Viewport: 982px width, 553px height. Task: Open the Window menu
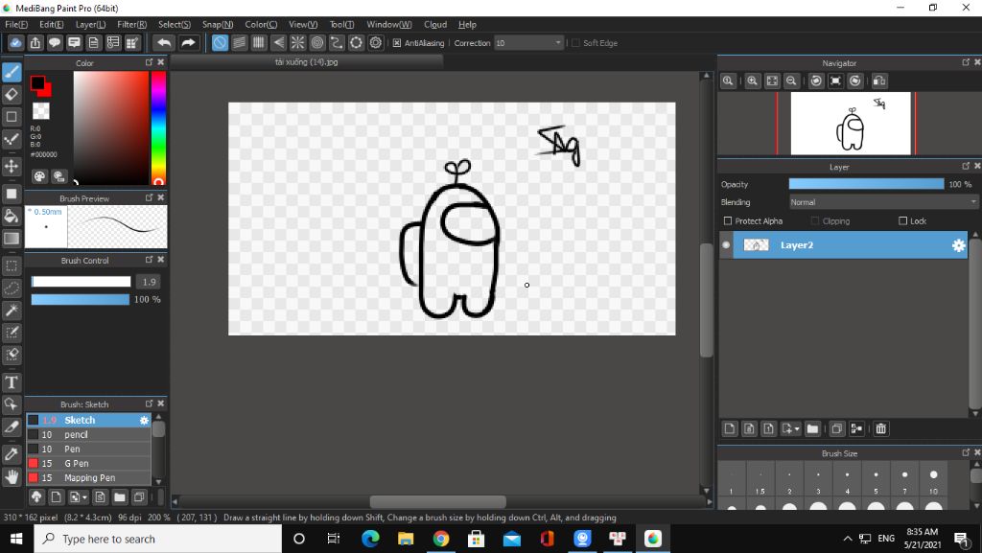coord(389,24)
